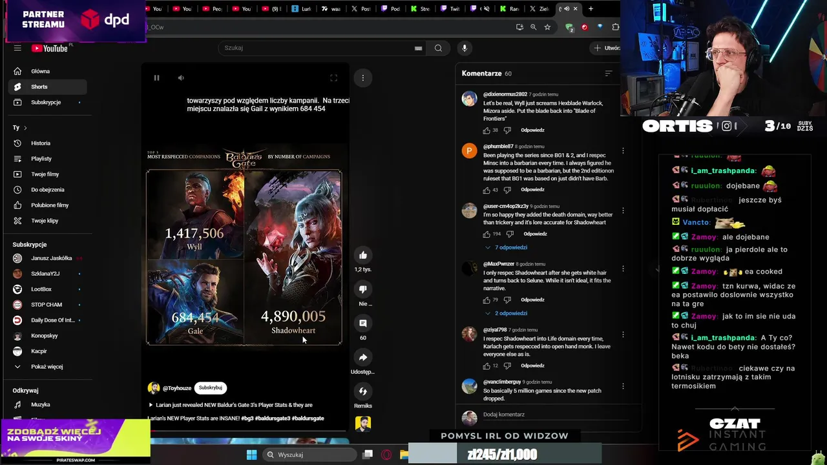Like the short showing 1,2 tys.
The height and width of the screenshot is (465, 827).
point(362,255)
